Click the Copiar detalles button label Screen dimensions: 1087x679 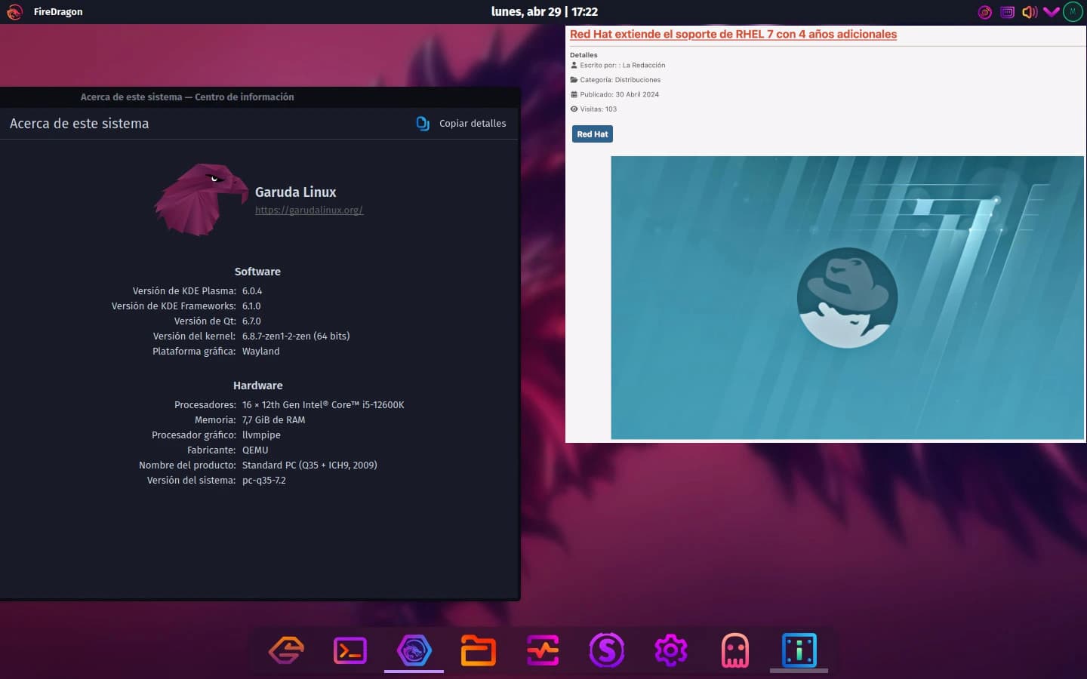[473, 124]
